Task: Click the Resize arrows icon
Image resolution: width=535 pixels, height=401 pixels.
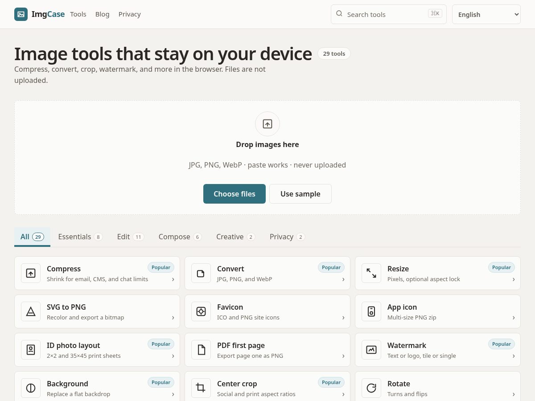Action: (x=371, y=273)
